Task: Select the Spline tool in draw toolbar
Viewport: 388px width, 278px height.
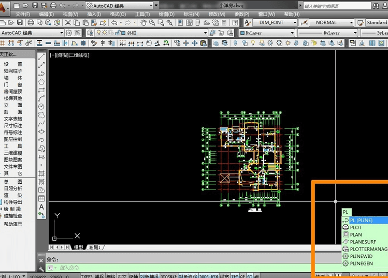Action: click(41, 123)
